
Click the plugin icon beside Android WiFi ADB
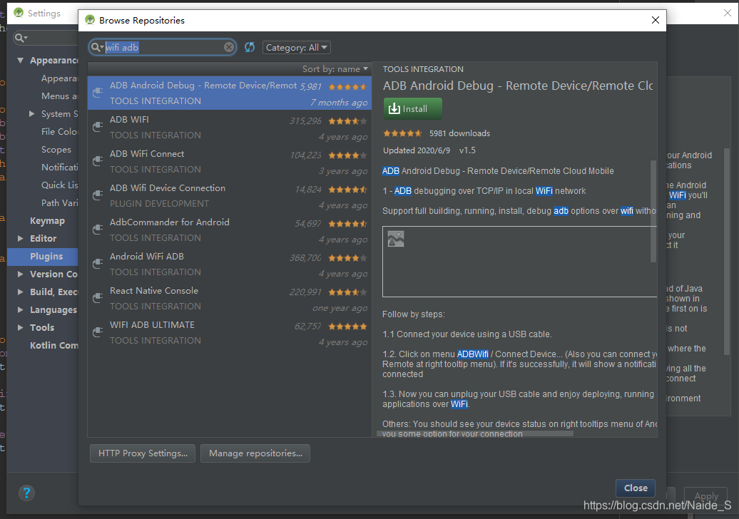[x=98, y=264]
